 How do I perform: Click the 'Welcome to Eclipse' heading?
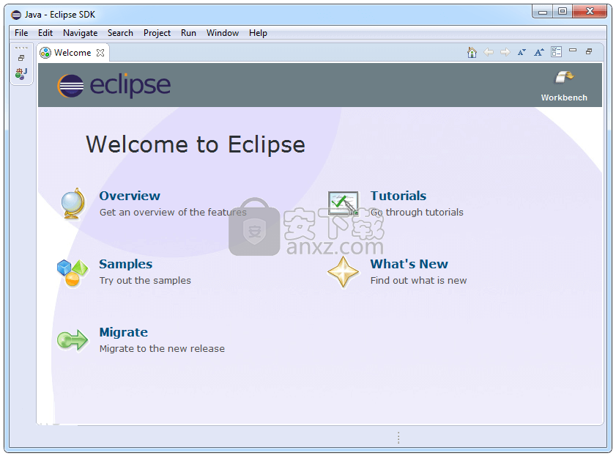[196, 144]
